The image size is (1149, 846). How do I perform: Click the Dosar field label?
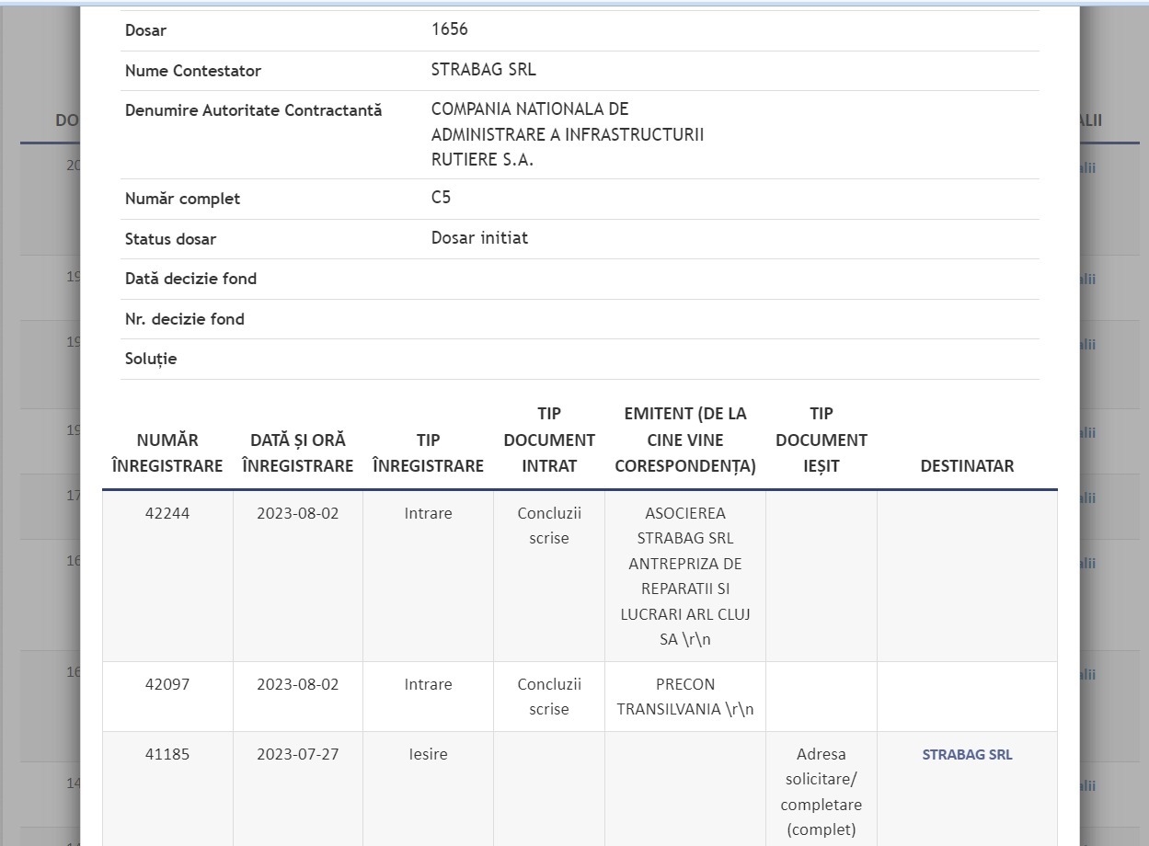(145, 30)
